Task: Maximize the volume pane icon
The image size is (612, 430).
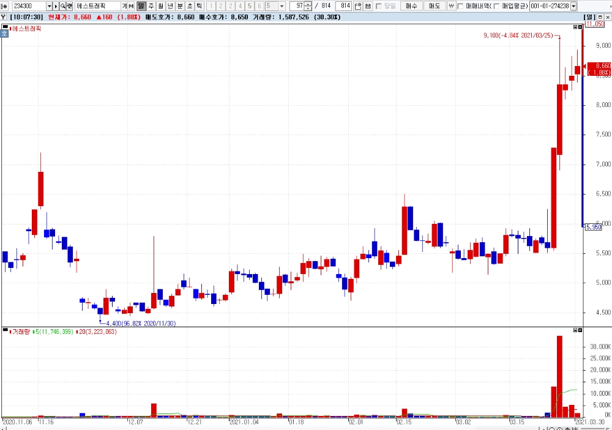Action: point(575,330)
